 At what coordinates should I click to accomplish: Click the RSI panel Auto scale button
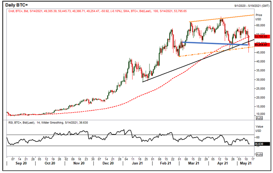259,154
